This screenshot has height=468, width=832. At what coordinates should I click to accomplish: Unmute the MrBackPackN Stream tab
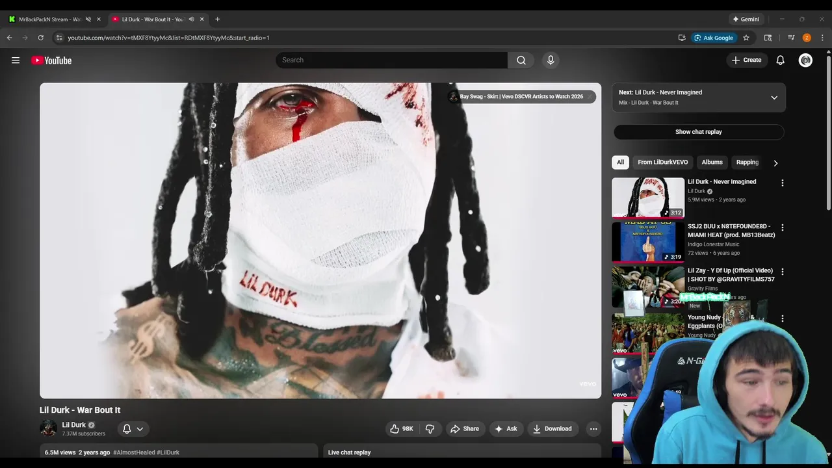(x=88, y=19)
